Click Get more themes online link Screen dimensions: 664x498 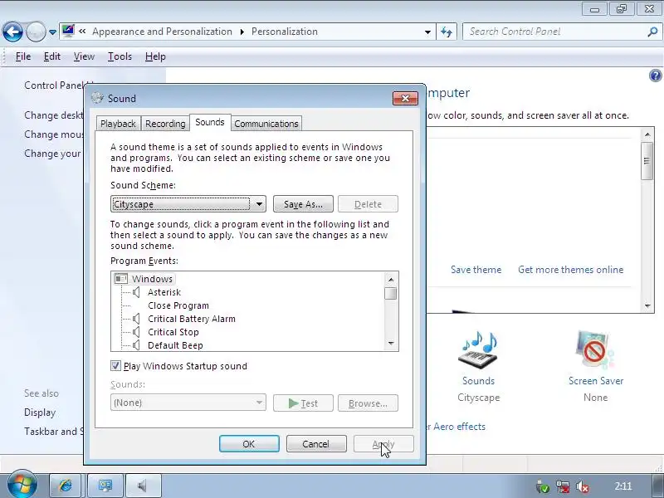(570, 270)
